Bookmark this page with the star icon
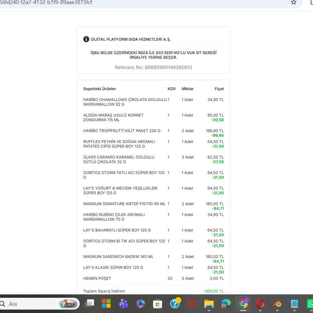The height and width of the screenshot is (313, 313). point(293,2)
